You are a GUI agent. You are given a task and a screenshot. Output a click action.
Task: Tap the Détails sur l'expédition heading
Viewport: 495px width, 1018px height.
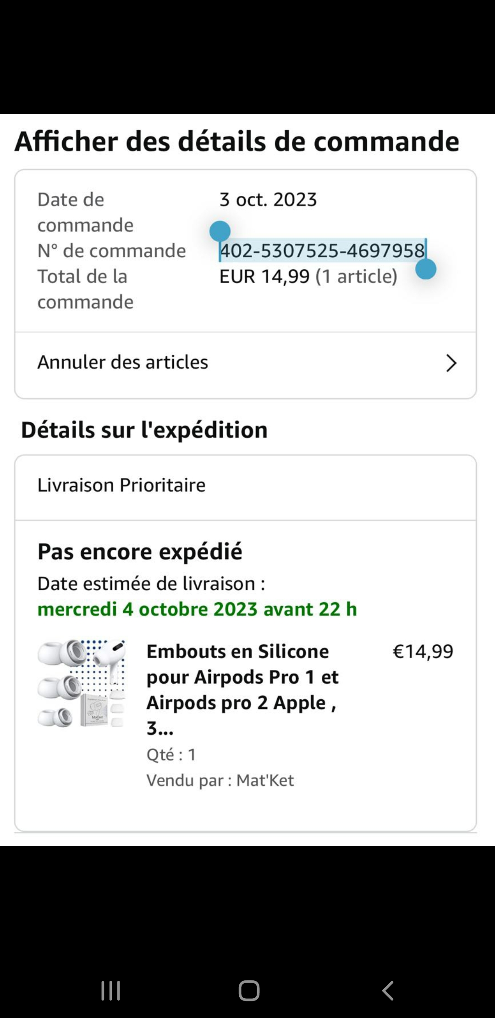coord(144,430)
